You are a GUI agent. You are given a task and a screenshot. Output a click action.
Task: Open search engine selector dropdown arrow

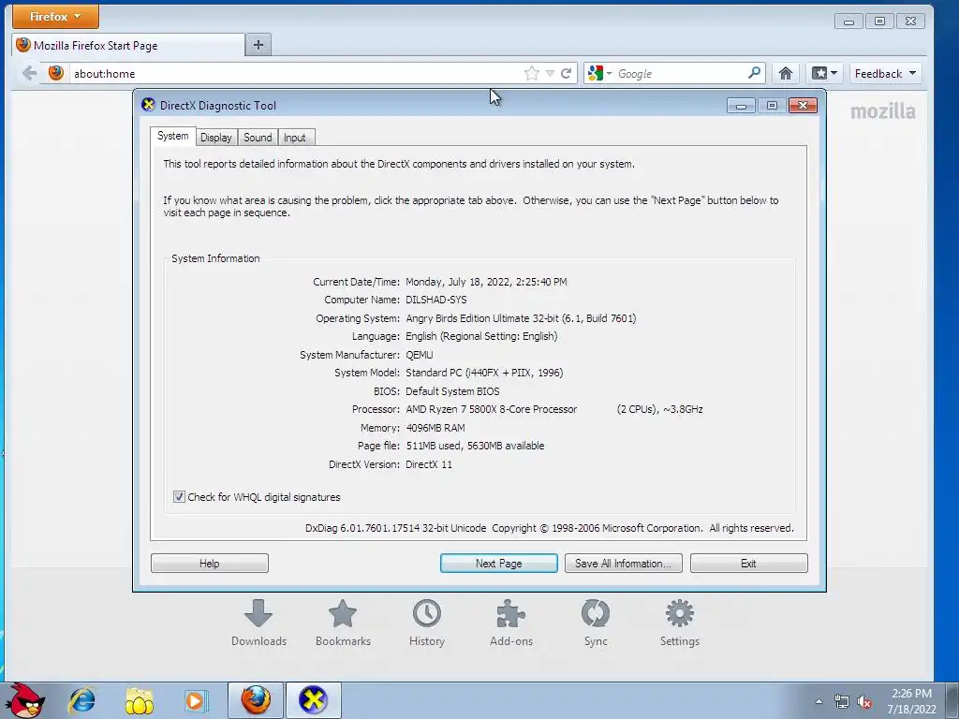coord(609,73)
